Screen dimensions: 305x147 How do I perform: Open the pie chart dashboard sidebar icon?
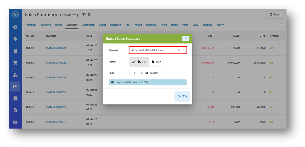[15, 27]
